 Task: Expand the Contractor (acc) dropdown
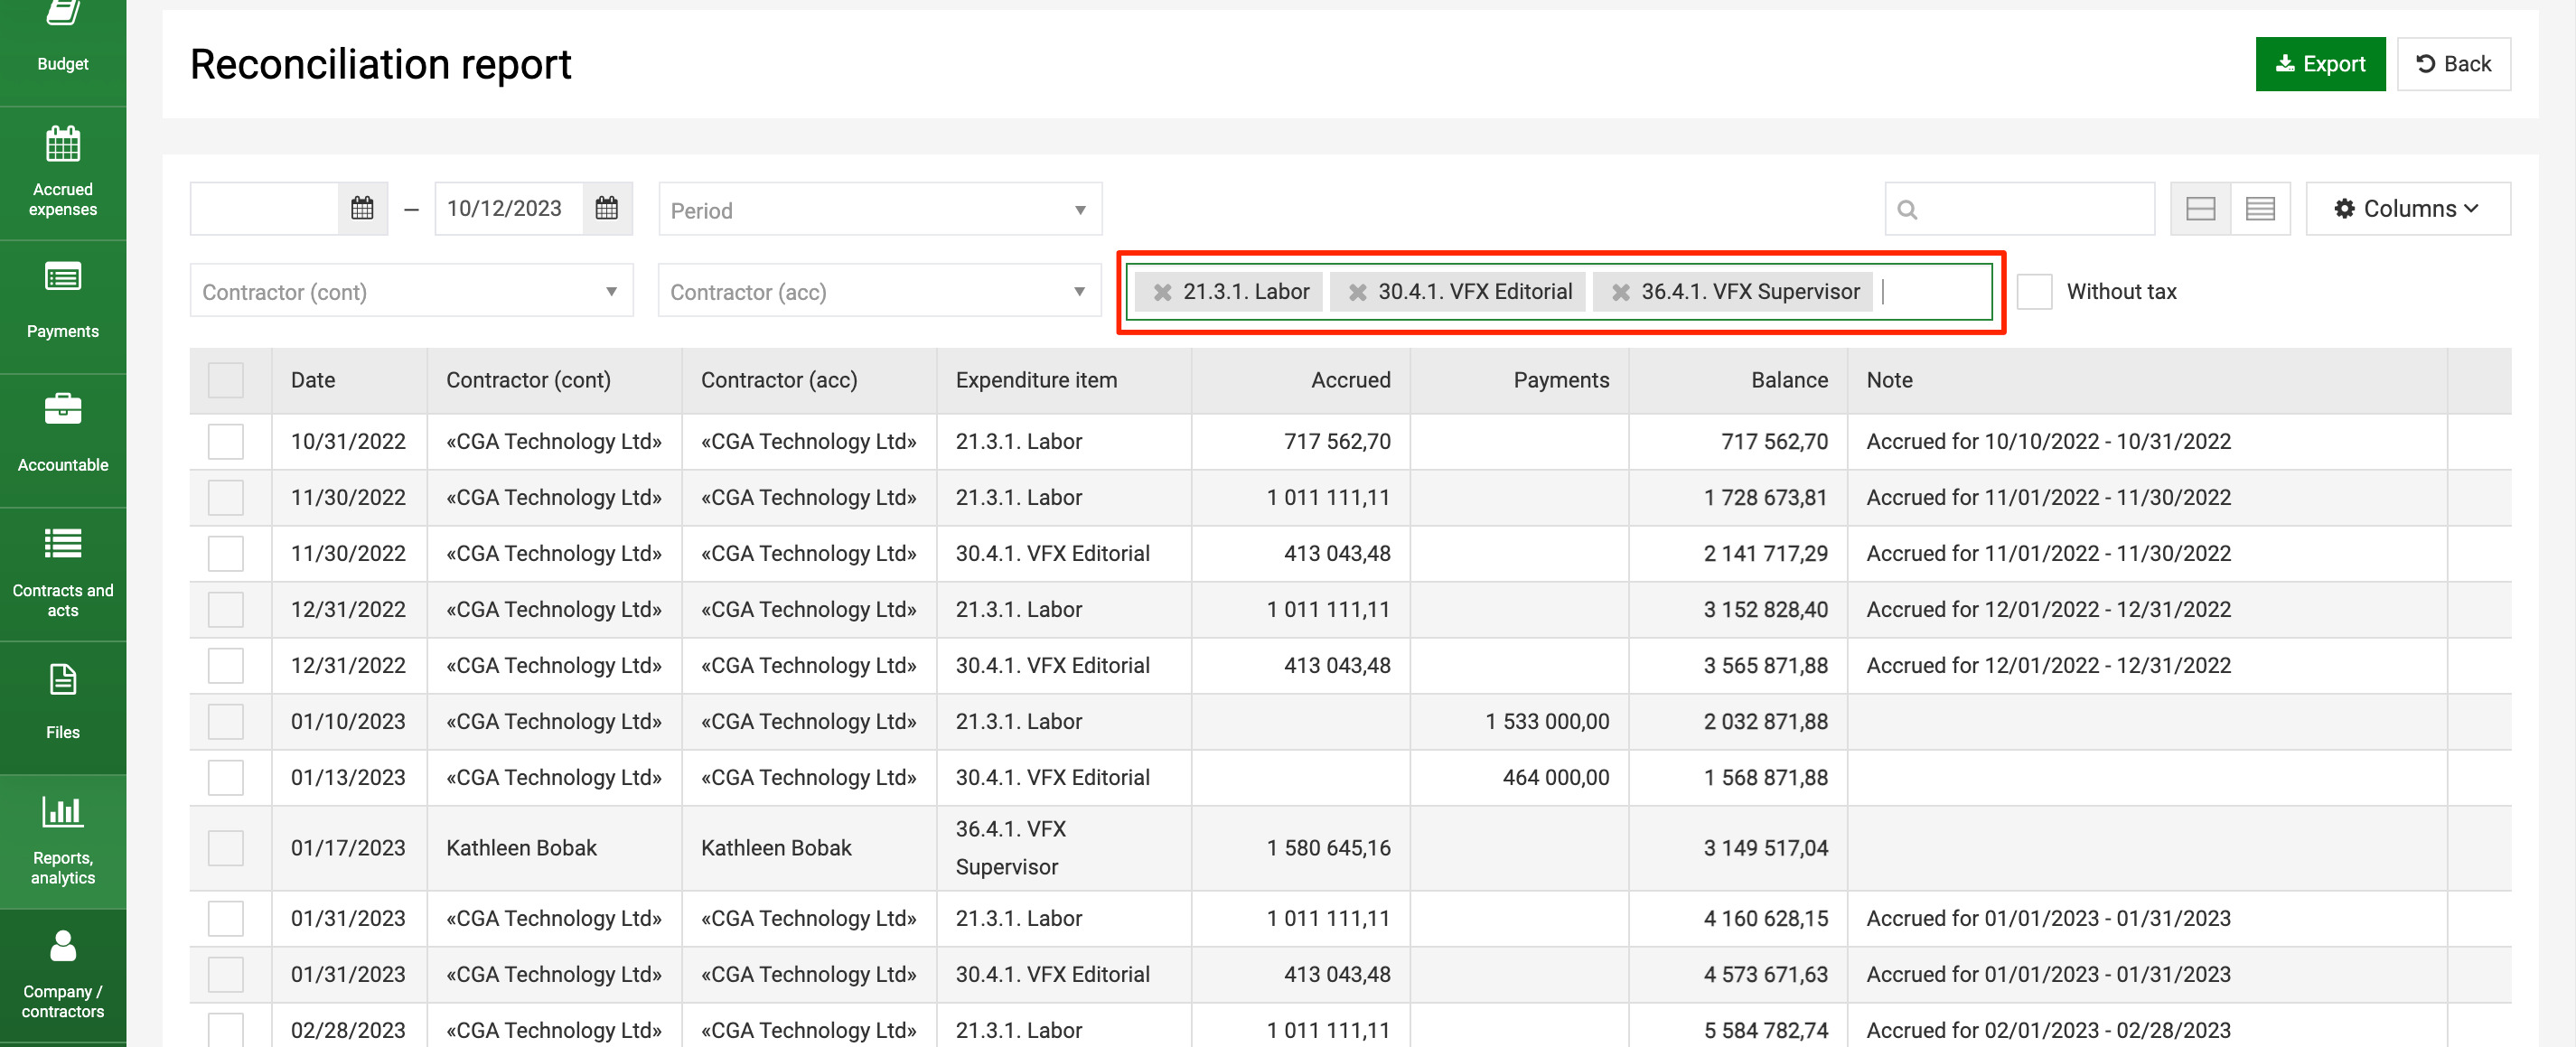[x=879, y=291]
